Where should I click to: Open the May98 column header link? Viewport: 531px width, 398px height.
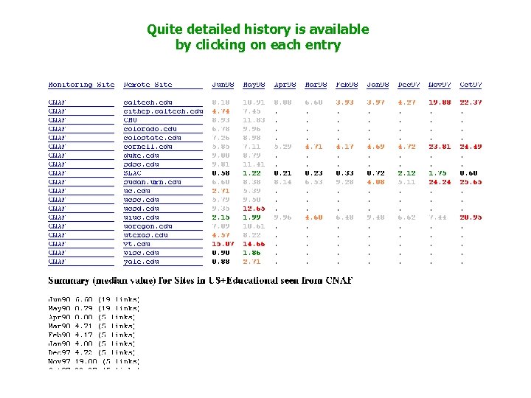(x=254, y=85)
